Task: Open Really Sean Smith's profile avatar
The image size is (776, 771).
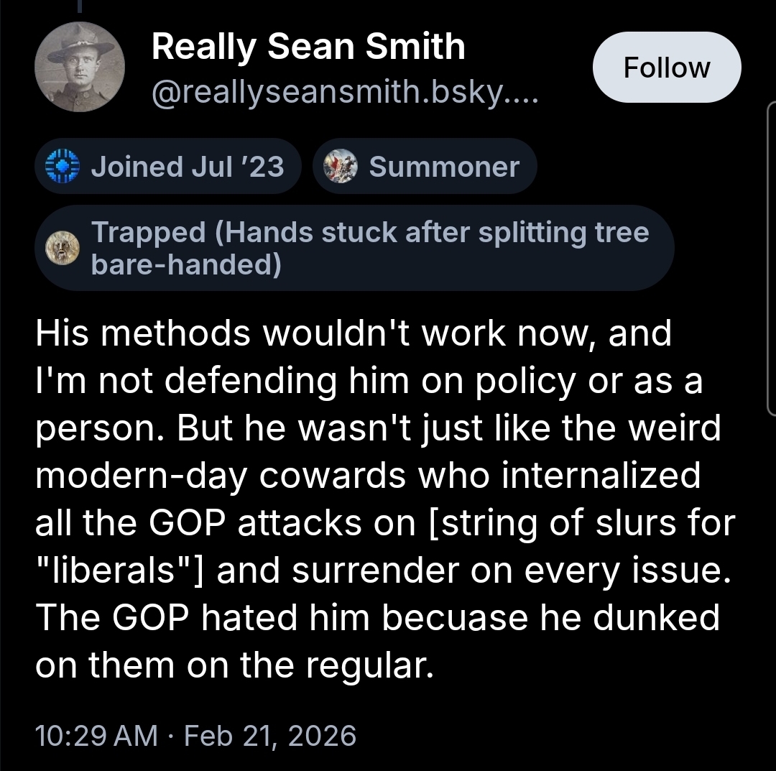Action: [80, 67]
